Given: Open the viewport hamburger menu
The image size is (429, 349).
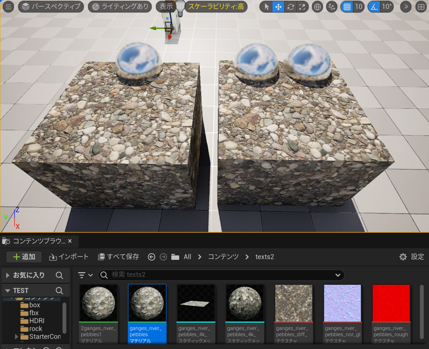Looking at the screenshot, I should (8, 7).
